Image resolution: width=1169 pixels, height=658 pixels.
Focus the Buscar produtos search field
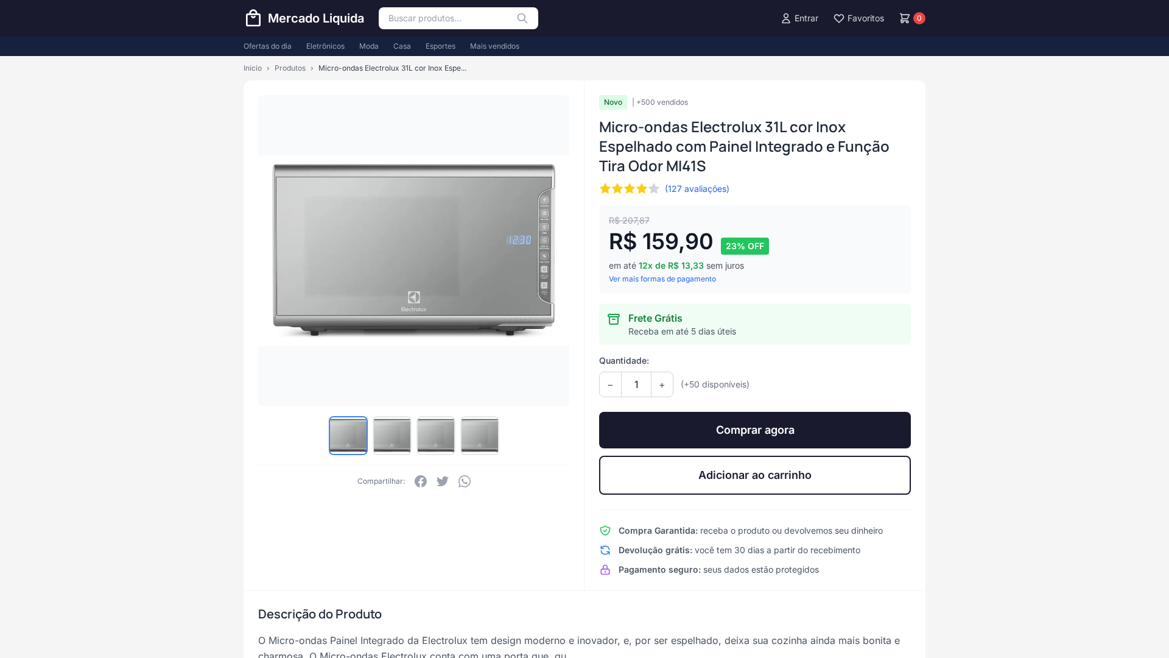click(x=448, y=18)
